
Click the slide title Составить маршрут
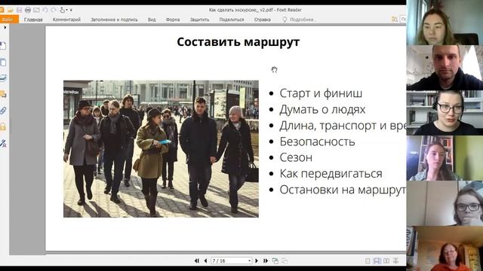(238, 42)
